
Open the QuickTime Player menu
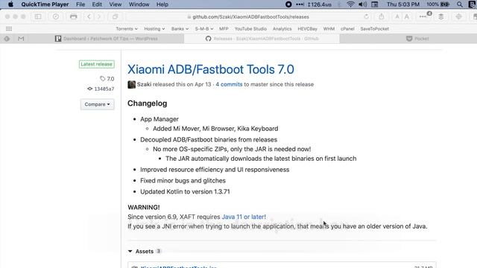click(45, 4)
